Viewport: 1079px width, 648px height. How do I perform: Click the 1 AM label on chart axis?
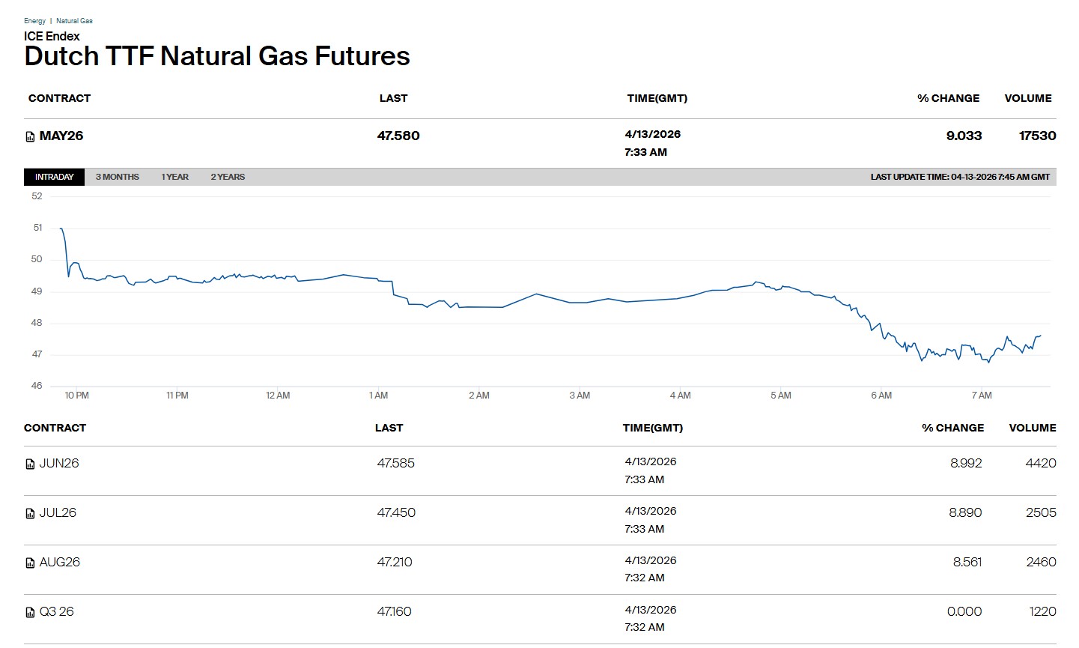tap(378, 396)
